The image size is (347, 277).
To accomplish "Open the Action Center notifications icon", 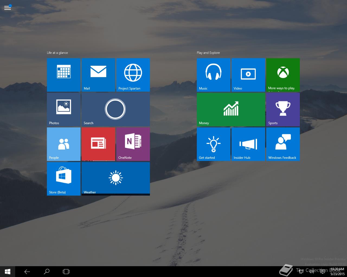I will (323, 272).
